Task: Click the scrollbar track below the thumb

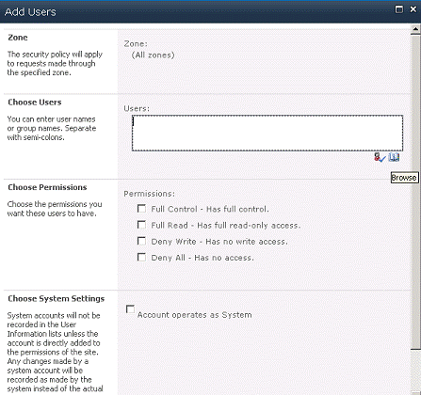Action: click(415, 371)
